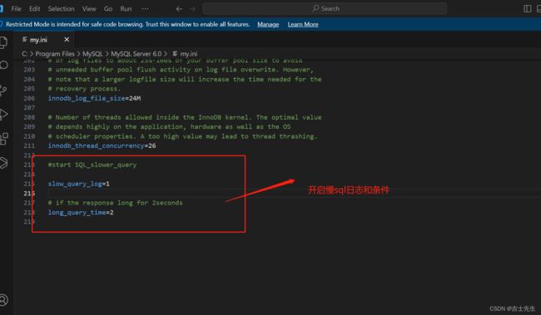
Task: Click the innodb_thread_concurrency=26 line
Action: click(102, 145)
